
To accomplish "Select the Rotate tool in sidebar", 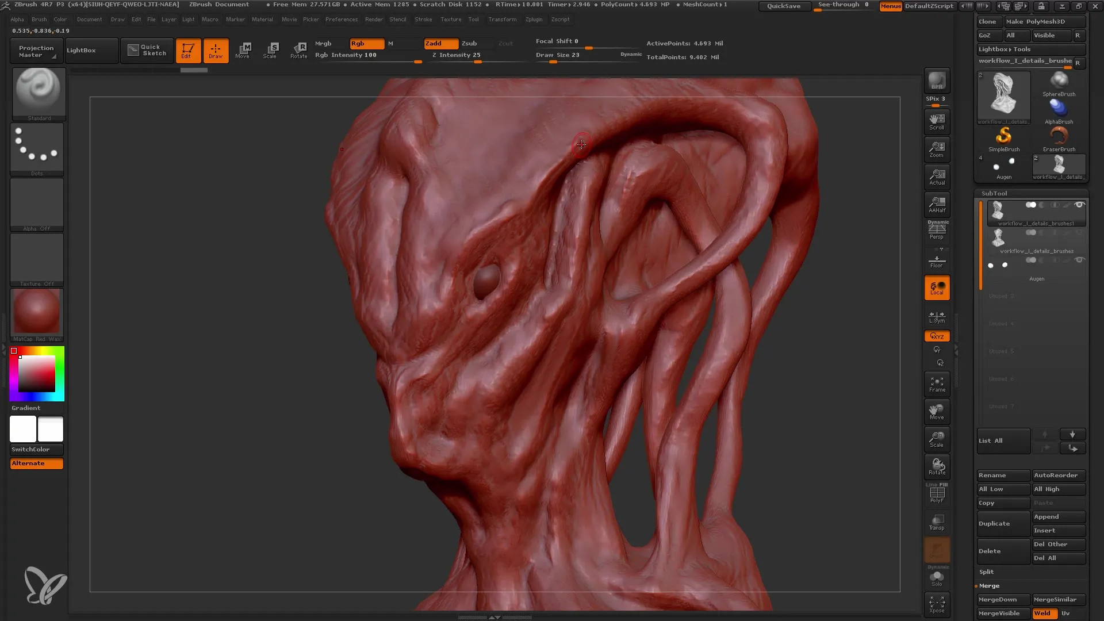I will 937,466.
